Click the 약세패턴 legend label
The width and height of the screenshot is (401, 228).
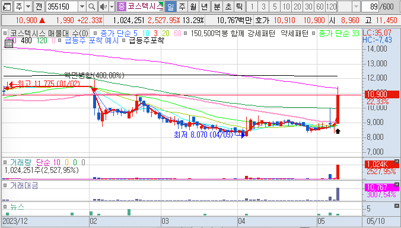pos(294,33)
